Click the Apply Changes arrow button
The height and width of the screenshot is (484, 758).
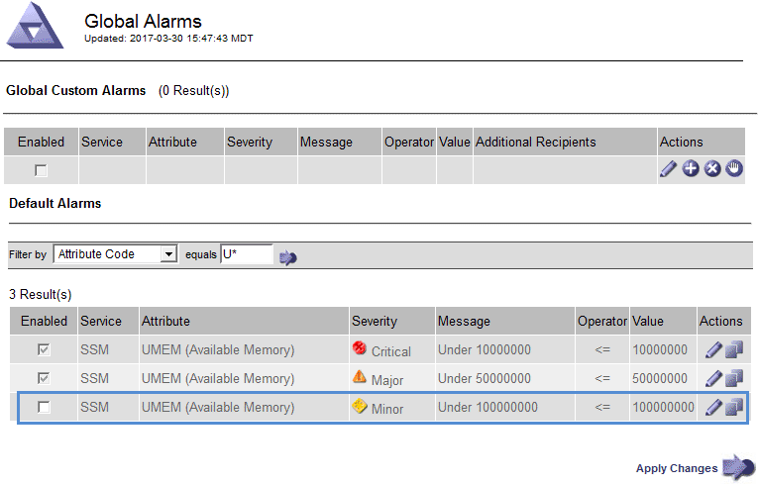click(x=738, y=468)
